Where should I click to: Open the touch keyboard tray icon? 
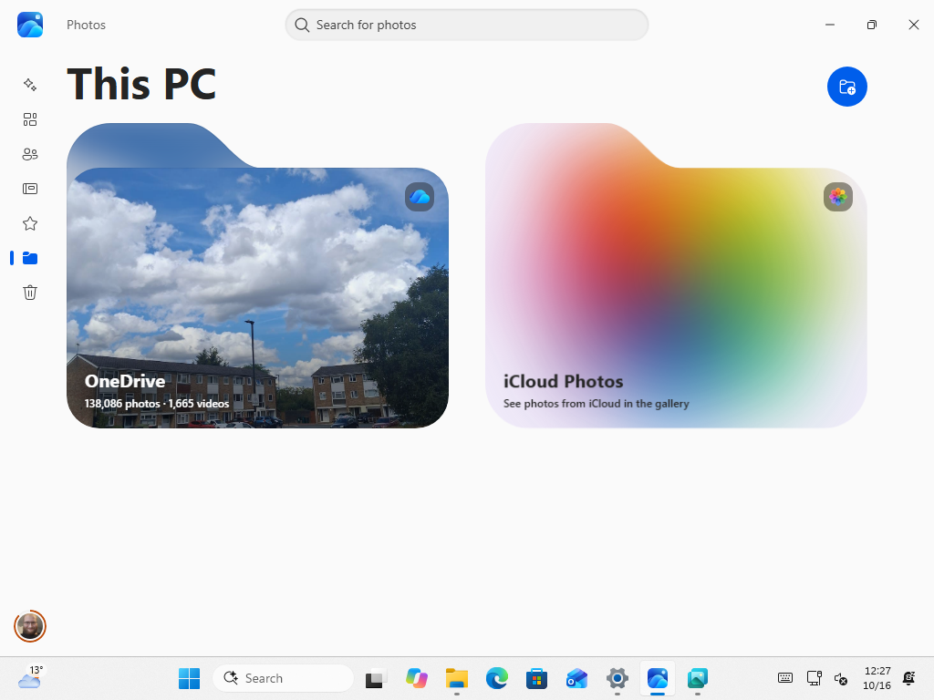785,677
